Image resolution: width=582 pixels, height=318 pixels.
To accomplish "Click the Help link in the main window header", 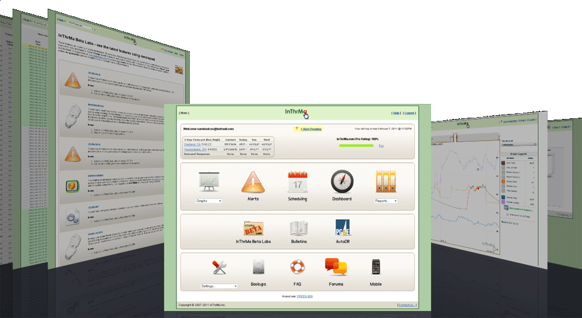I will (396, 113).
